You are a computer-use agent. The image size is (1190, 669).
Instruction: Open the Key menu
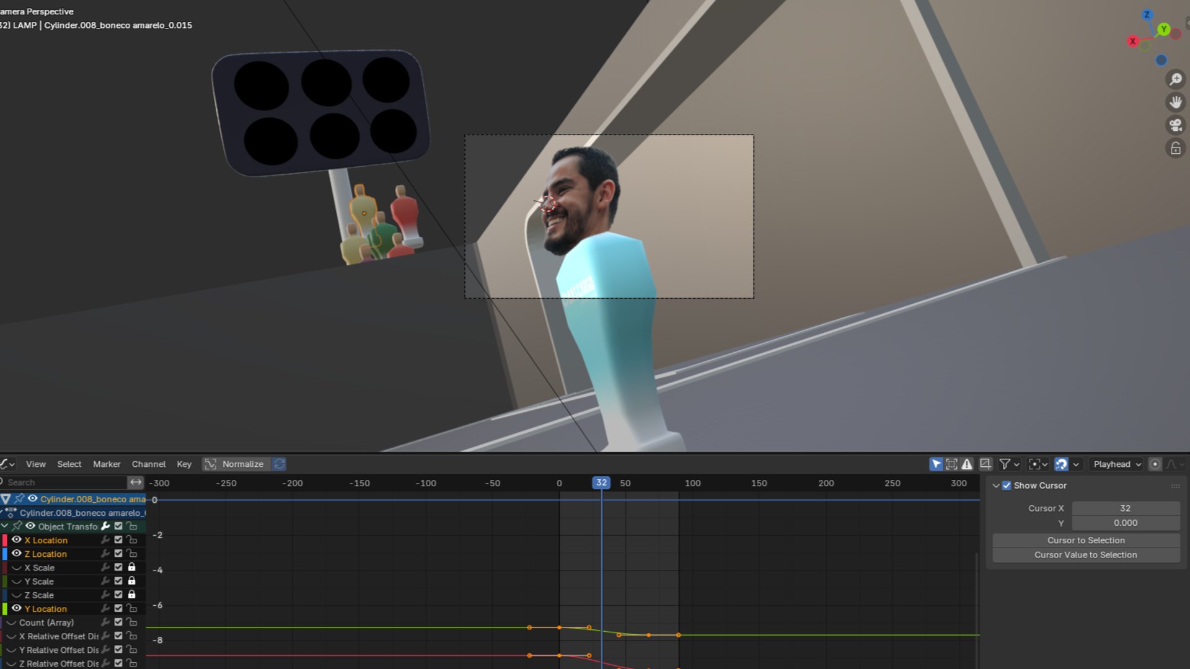pyautogui.click(x=184, y=464)
